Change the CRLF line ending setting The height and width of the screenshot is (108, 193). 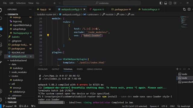pyautogui.click(x=172, y=106)
